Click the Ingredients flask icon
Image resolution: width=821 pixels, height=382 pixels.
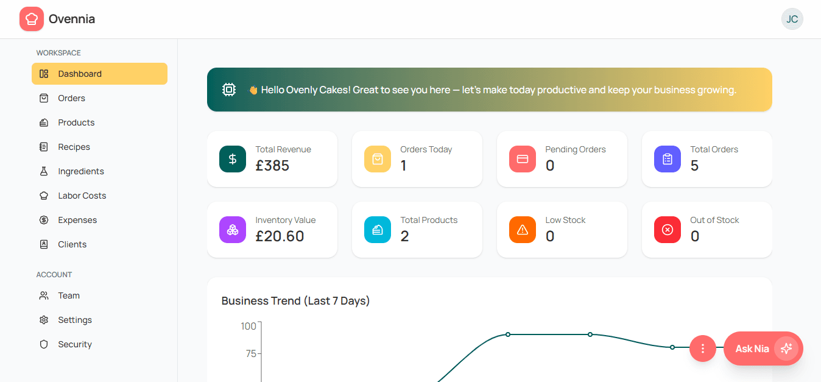43,171
